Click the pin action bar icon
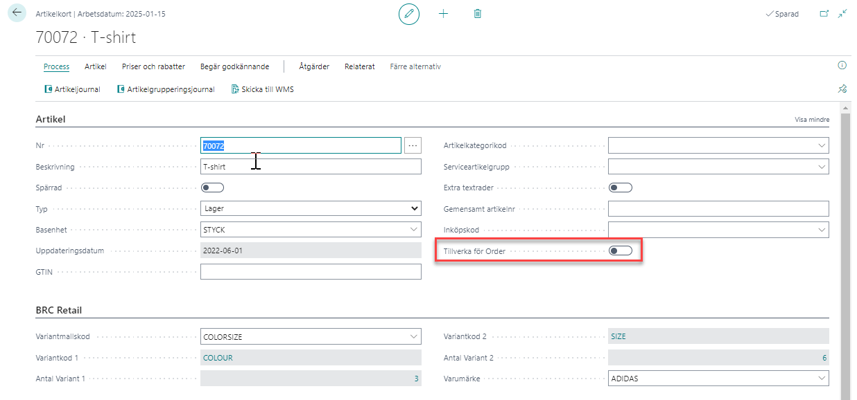Image resolution: width=857 pixels, height=400 pixels. pos(842,89)
